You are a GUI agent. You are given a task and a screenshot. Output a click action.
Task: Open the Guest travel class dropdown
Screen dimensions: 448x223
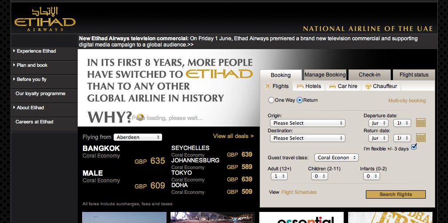336,158
